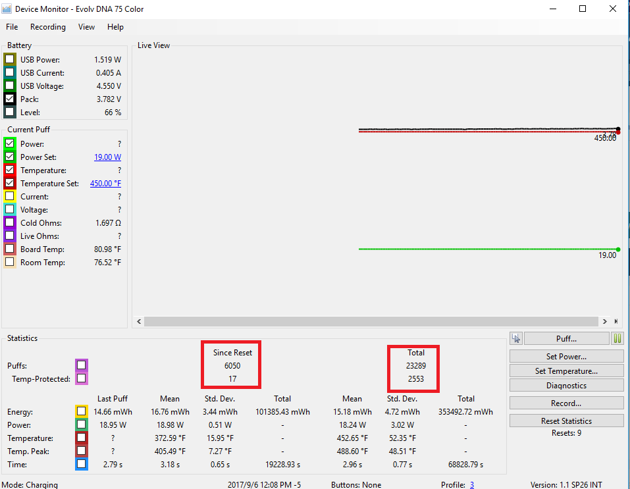This screenshot has width=630, height=489.
Task: Click the Device Monitor app icon in title bar
Action: tap(7, 9)
